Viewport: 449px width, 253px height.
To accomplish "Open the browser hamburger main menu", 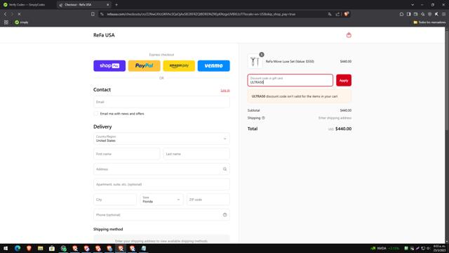I will click(443, 14).
